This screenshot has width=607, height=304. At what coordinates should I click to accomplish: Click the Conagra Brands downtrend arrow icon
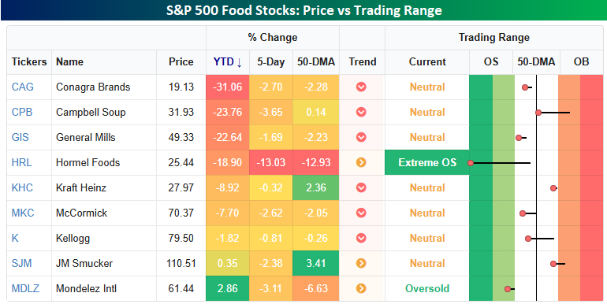coord(361,87)
